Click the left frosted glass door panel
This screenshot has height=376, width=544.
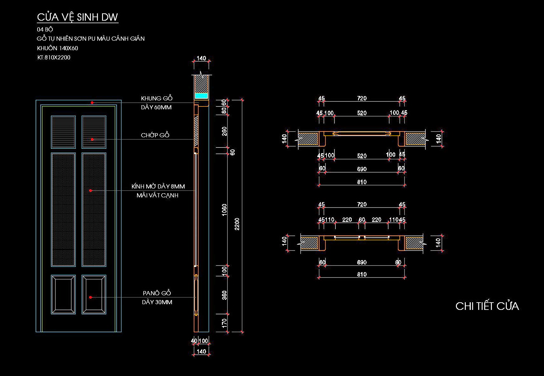63,210
